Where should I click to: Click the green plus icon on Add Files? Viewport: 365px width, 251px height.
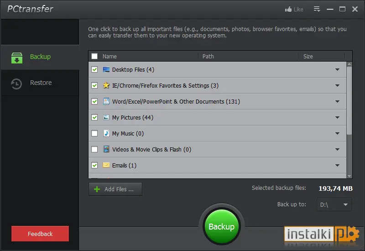[x=97, y=189]
